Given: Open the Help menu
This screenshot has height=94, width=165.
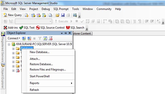Looking at the screenshot, I should tap(118, 9).
